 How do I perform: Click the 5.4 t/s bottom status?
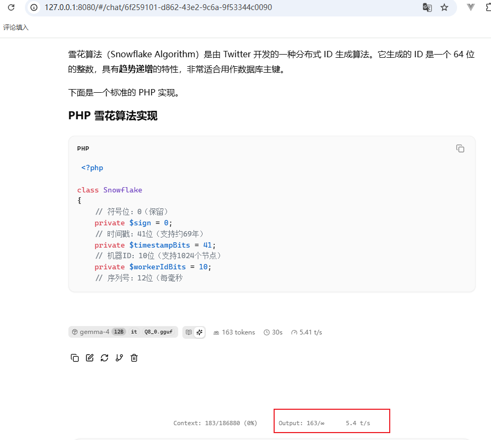358,423
